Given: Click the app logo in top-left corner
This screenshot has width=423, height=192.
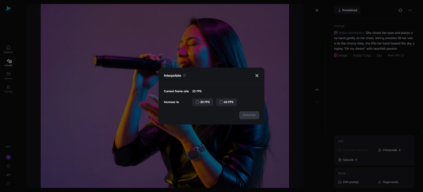Looking at the screenshot, I should pos(8,9).
